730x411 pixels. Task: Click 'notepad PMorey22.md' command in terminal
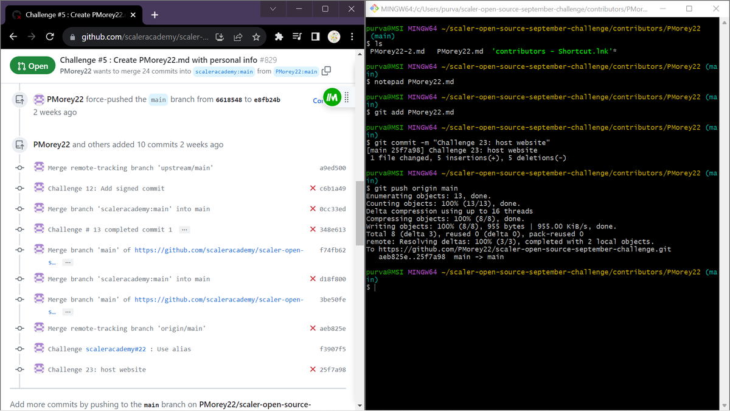pos(410,82)
